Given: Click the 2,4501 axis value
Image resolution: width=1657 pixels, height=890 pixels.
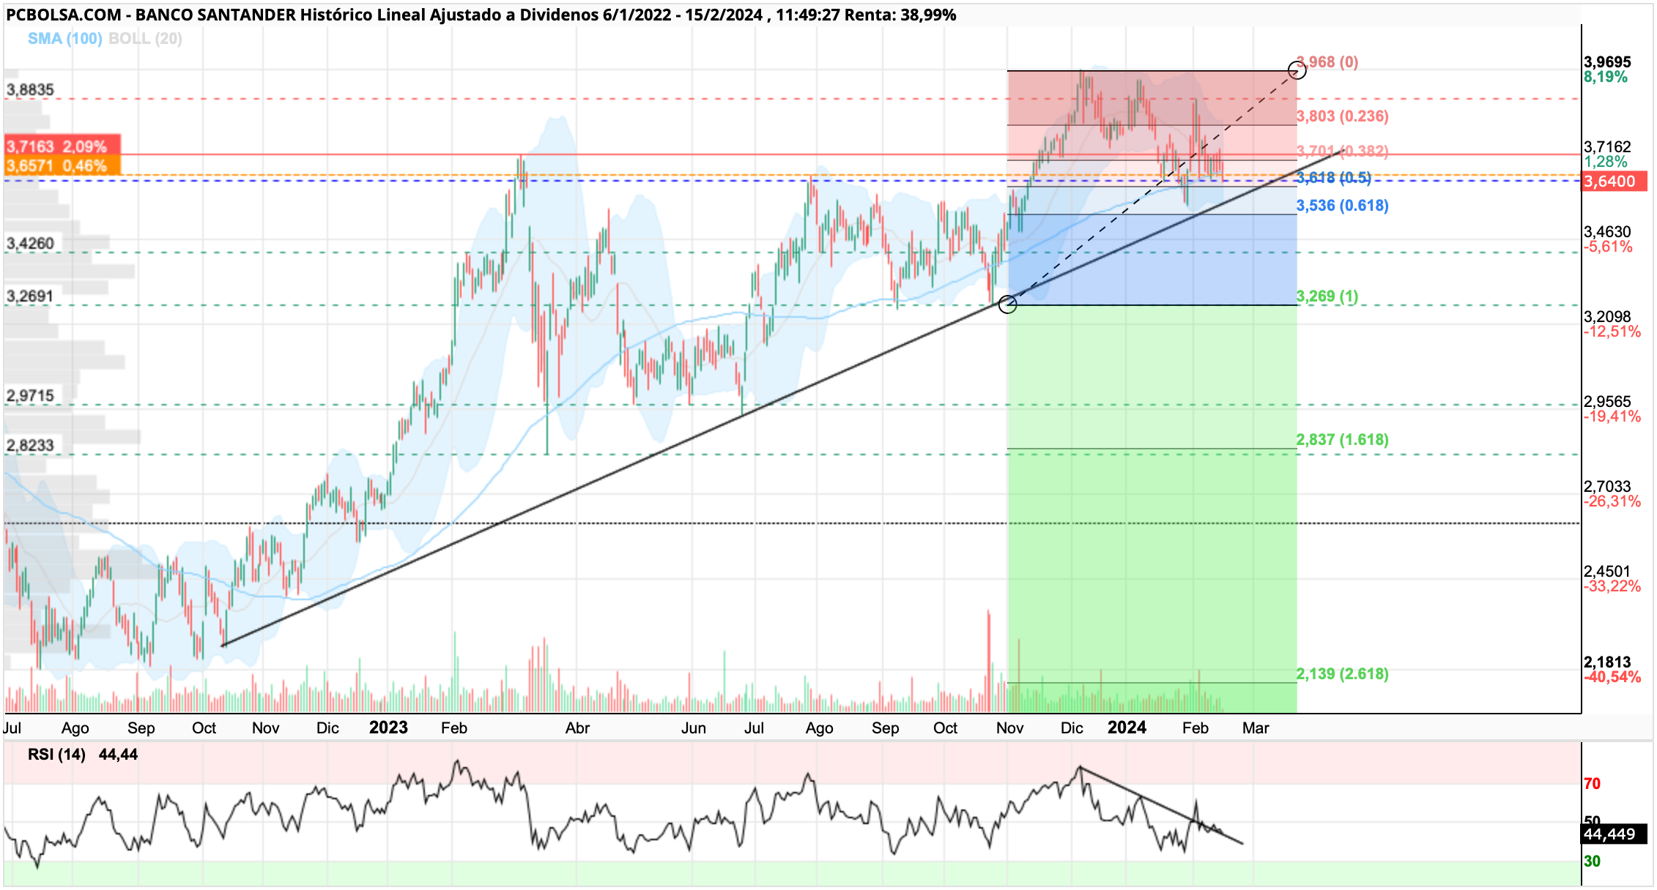Looking at the screenshot, I should (x=1607, y=572).
